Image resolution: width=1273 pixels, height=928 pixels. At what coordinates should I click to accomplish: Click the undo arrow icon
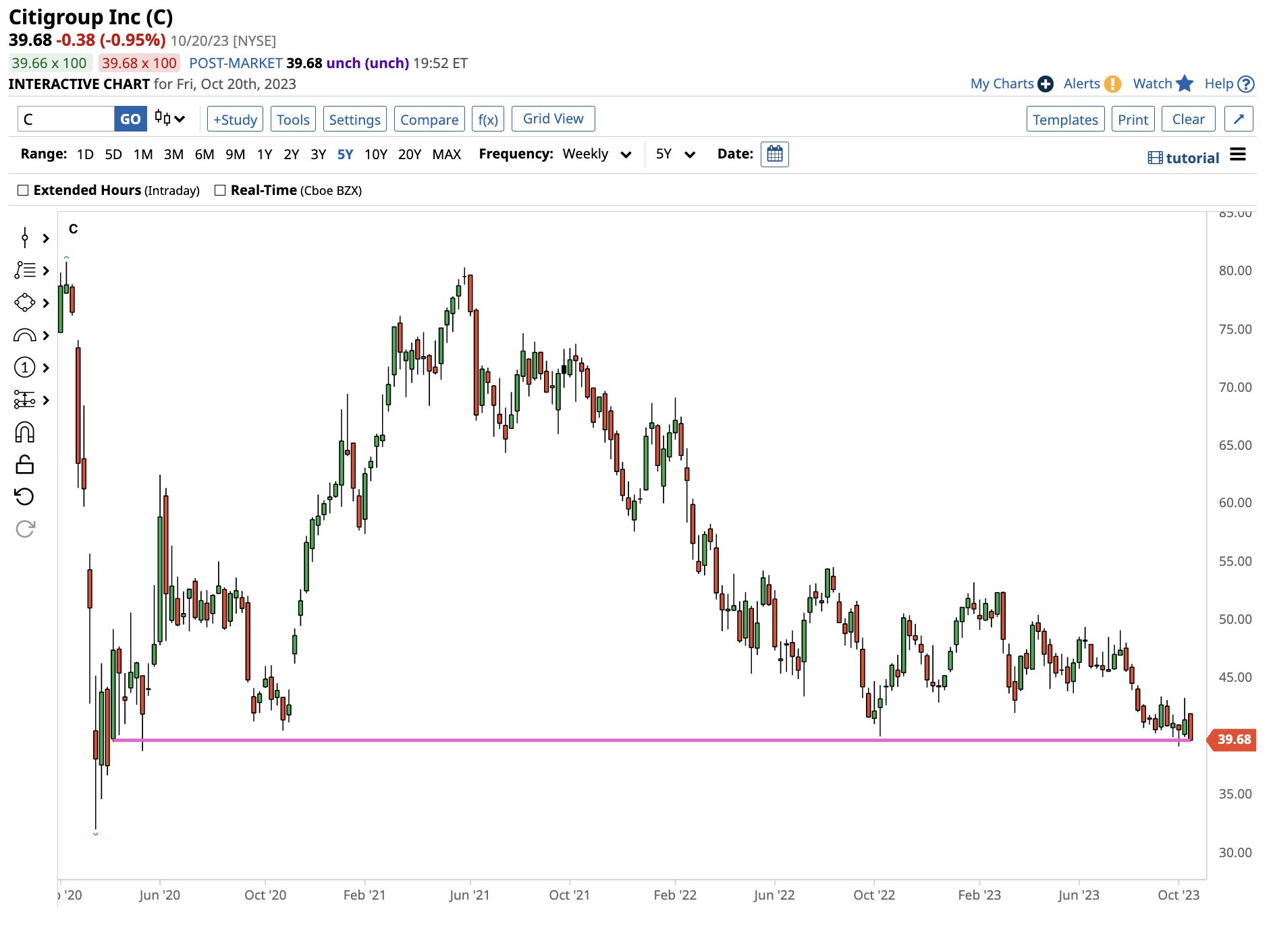click(25, 497)
